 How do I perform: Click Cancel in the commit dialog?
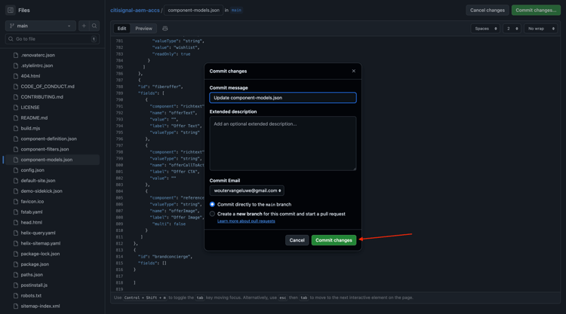pos(297,240)
